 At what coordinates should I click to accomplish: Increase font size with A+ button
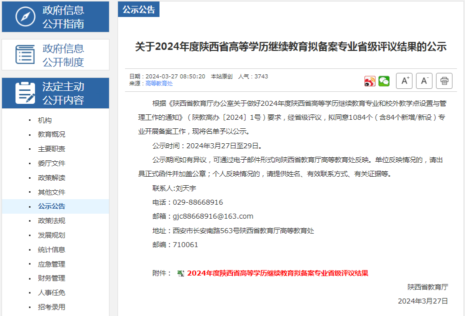click(x=404, y=80)
